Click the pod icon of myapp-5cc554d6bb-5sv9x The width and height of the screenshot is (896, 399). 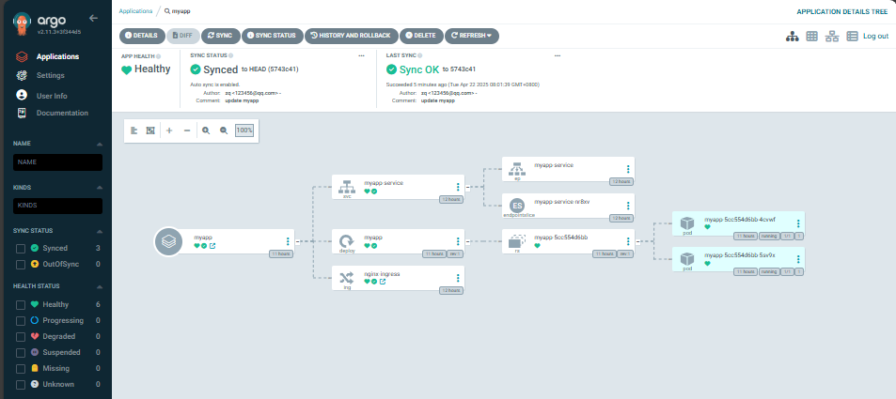point(687,258)
